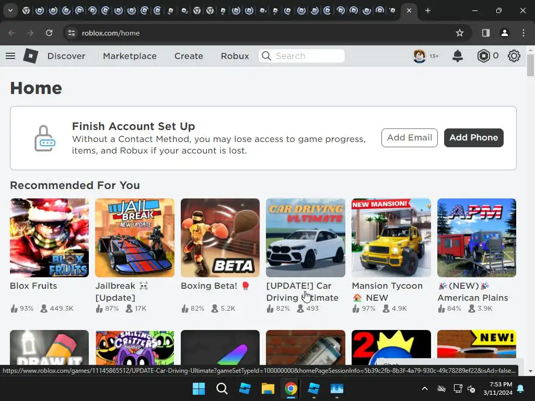535x401 pixels.
Task: Open a new browser tab
Action: (x=427, y=10)
